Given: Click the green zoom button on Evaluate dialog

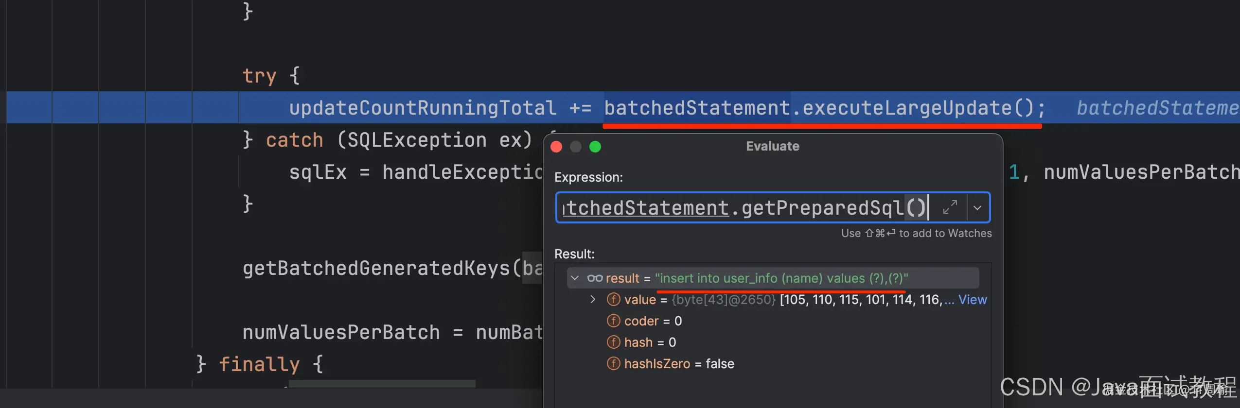Looking at the screenshot, I should point(595,147).
